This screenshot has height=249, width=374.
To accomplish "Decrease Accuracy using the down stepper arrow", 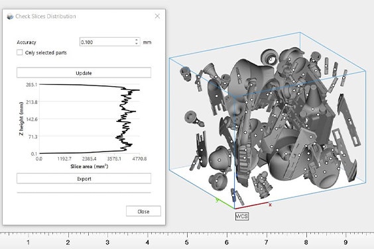I will 137,44.
